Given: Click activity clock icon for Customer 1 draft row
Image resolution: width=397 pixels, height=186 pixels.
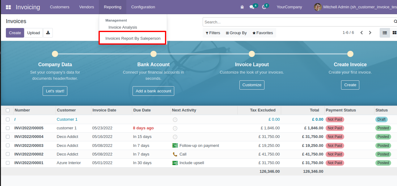Looking at the screenshot, I should click(175, 119).
